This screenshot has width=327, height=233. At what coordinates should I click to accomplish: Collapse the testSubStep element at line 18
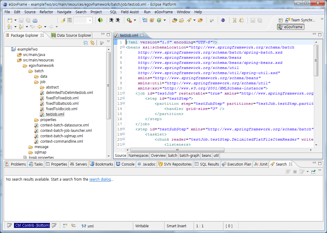pyautogui.click(x=123, y=129)
